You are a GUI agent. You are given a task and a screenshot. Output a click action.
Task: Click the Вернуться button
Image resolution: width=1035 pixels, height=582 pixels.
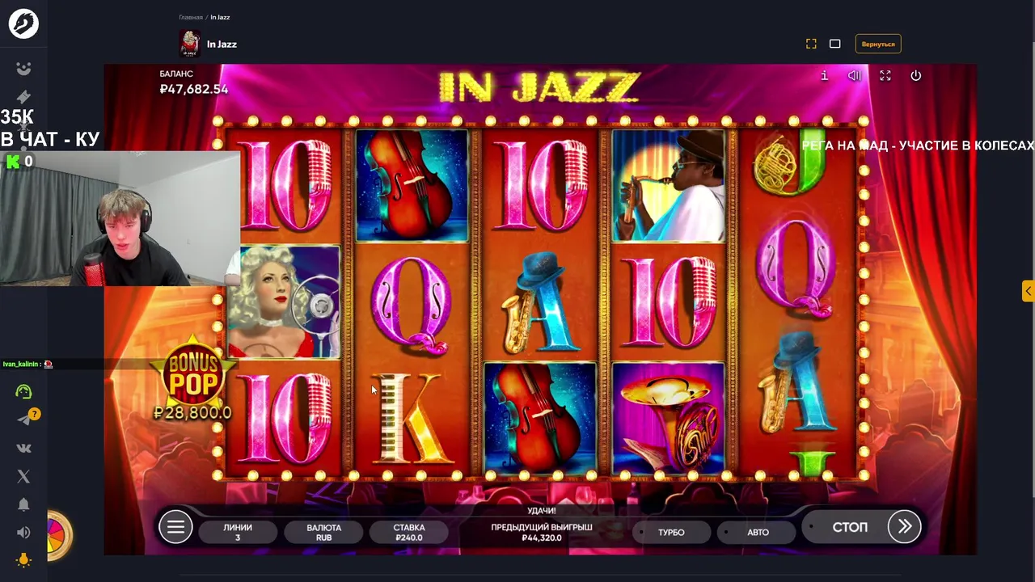[x=878, y=44]
